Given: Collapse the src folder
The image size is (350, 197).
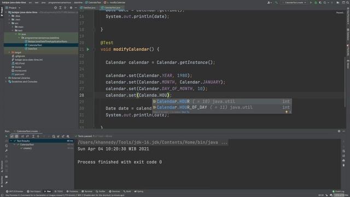Looking at the screenshot, I should point(9,23).
